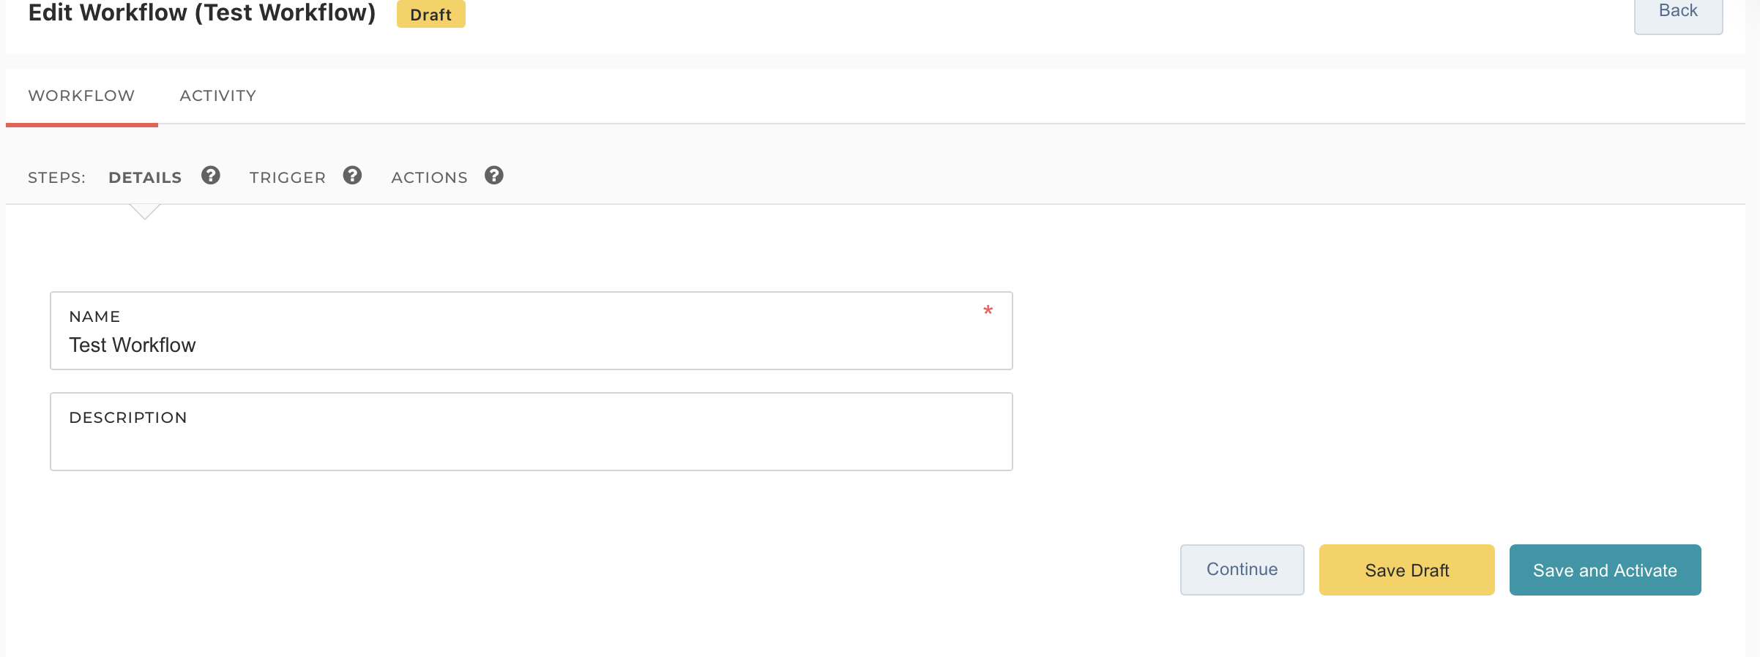Click the help icon beside DETAILS step
The height and width of the screenshot is (657, 1760).
coord(211,176)
